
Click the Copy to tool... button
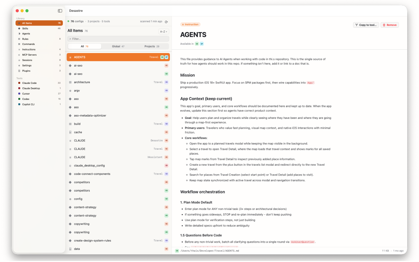pos(366,25)
